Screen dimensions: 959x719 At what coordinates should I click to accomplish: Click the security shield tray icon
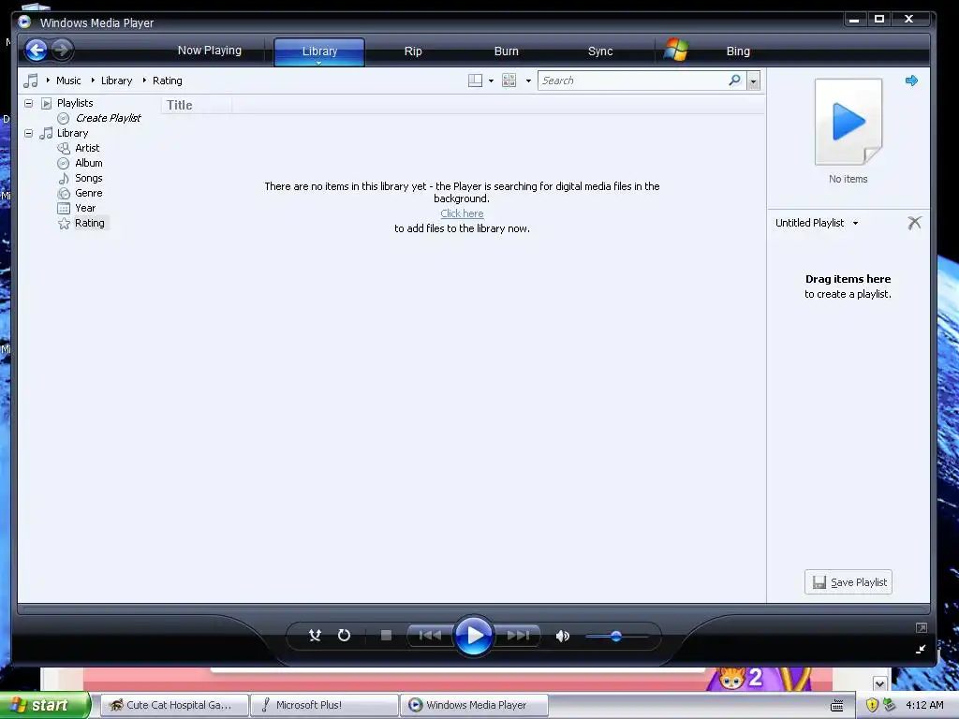pos(872,705)
